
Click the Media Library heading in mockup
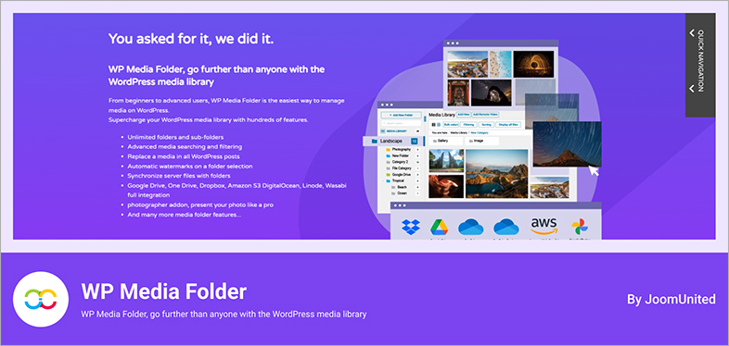pyautogui.click(x=441, y=115)
